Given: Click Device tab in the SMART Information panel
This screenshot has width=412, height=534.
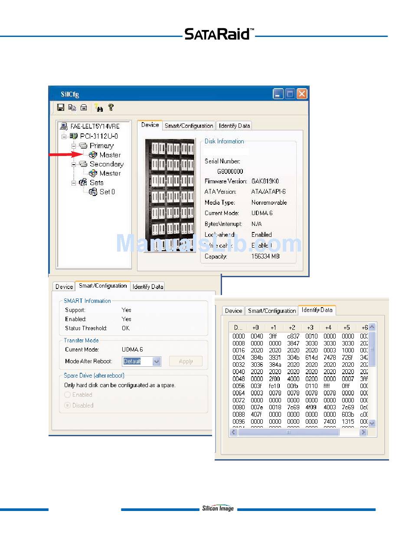Looking at the screenshot, I should [64, 286].
